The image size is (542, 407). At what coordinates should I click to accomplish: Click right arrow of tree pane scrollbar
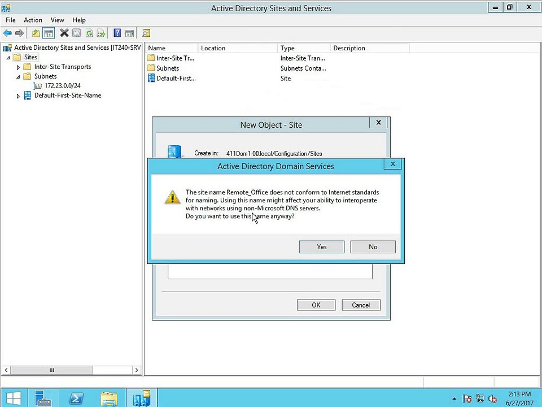tap(137, 370)
